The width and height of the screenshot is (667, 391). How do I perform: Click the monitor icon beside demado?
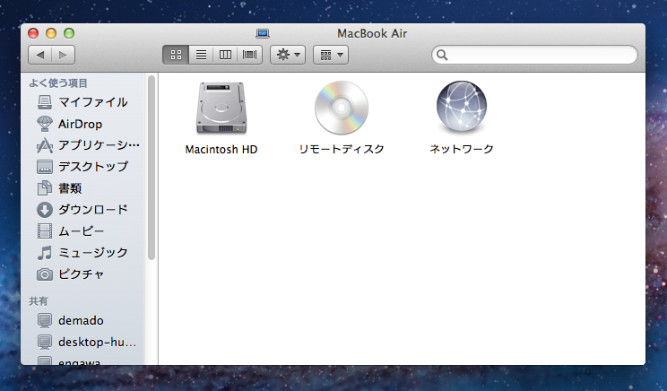pos(45,320)
